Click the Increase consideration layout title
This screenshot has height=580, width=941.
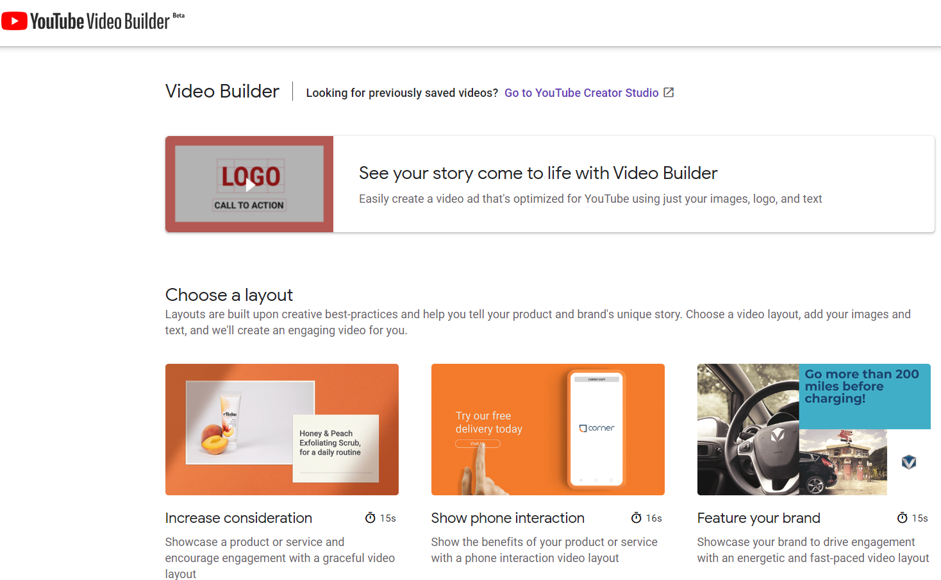[x=238, y=518]
